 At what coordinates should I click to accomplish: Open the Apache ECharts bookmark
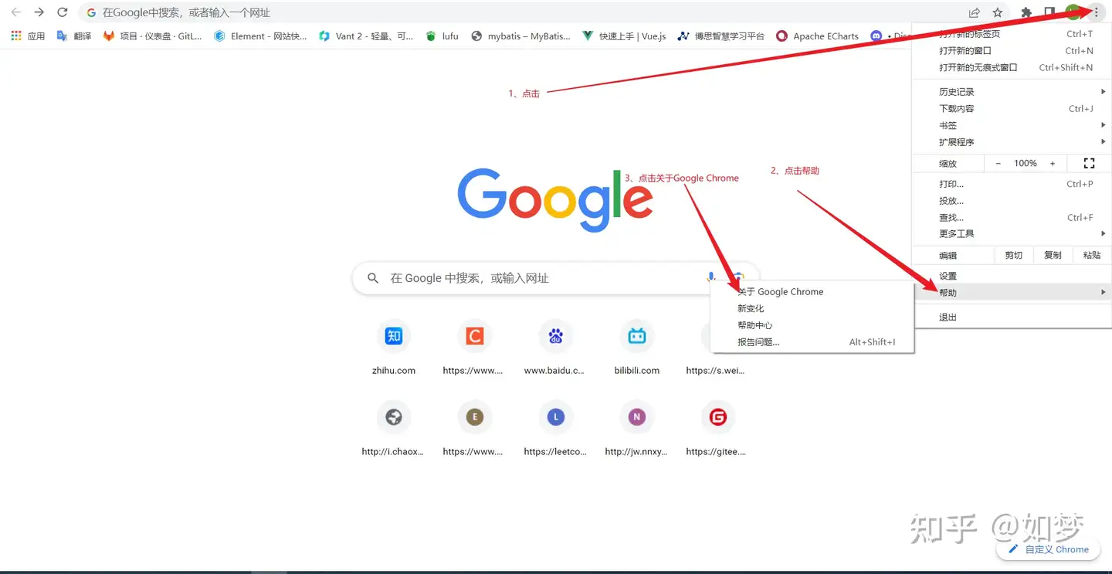pos(817,36)
